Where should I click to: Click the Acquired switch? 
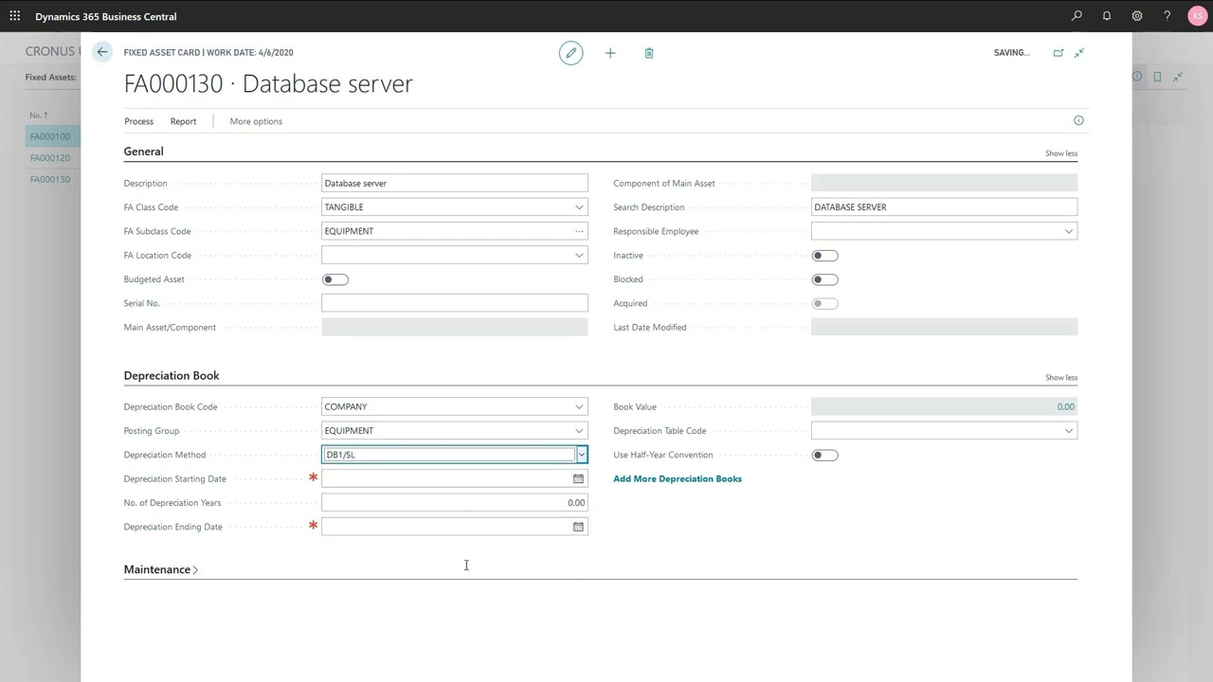[824, 303]
